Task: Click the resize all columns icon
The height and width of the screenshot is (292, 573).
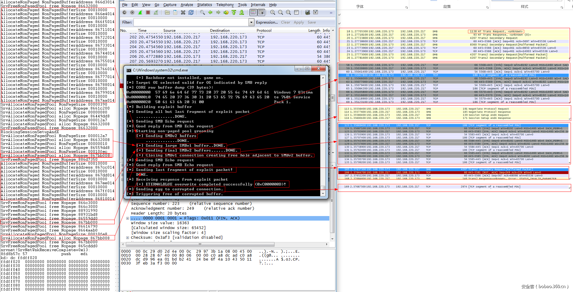Action: click(296, 12)
